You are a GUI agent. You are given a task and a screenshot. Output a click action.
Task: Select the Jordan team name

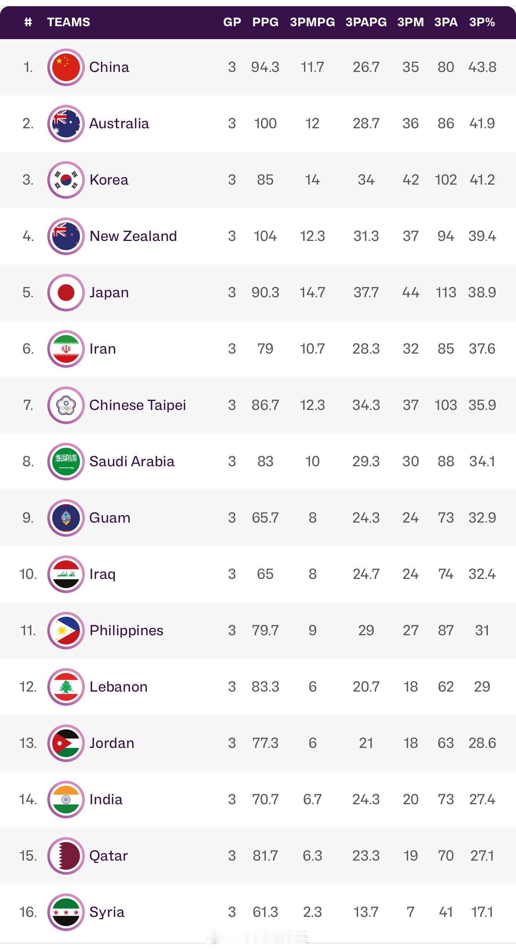112,743
